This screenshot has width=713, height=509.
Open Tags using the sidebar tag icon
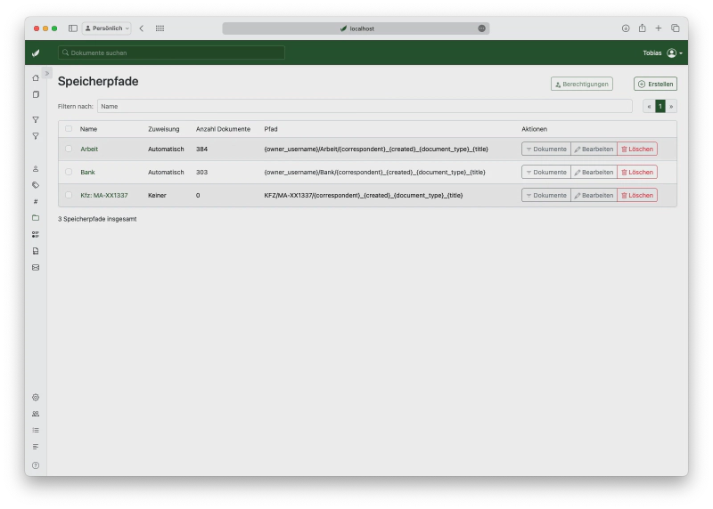point(36,185)
